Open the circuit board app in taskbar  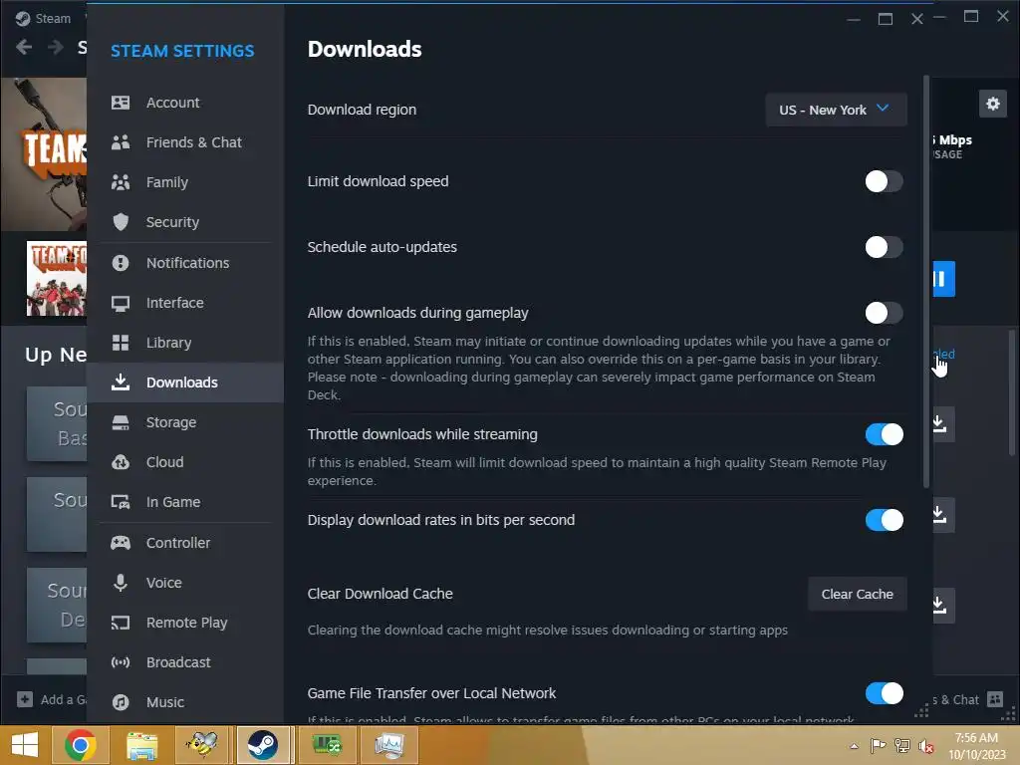pos(327,745)
